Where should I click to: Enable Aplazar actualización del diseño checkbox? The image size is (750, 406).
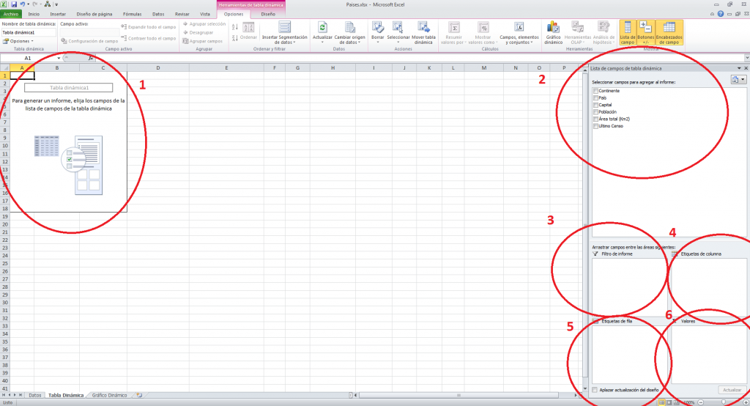pos(595,390)
